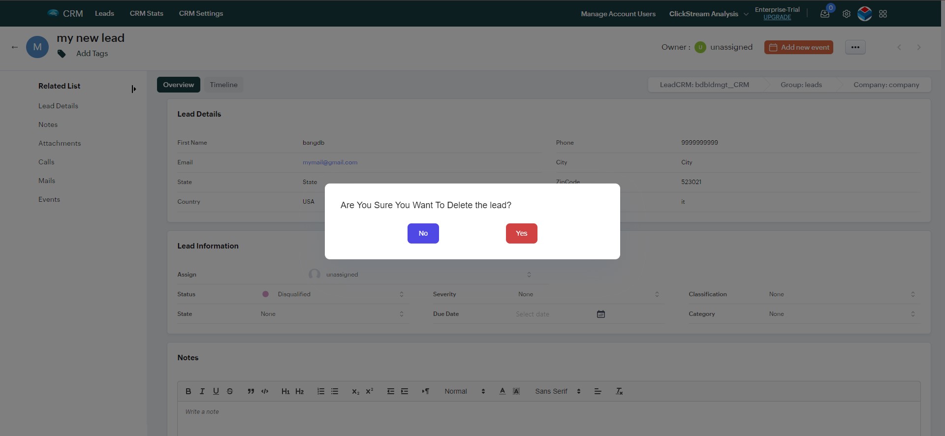The width and height of the screenshot is (945, 436).
Task: Toggle strikethrough formatting in Notes
Action: [x=229, y=391]
